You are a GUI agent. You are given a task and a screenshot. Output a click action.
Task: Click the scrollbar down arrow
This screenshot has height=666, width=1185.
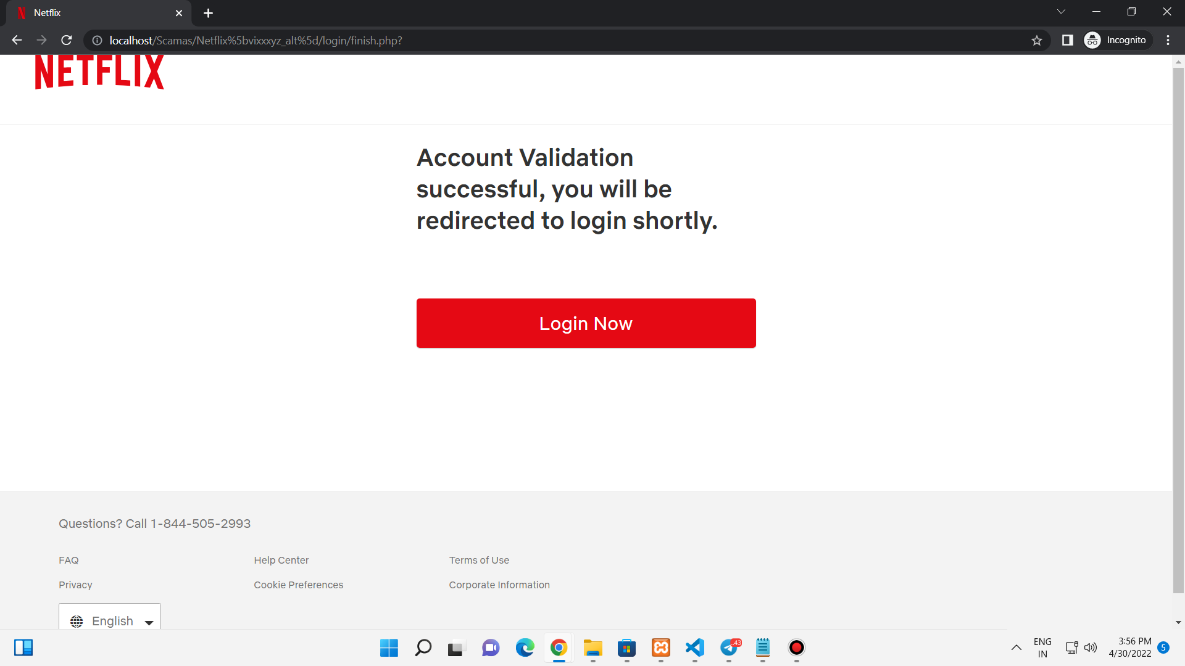1178,622
